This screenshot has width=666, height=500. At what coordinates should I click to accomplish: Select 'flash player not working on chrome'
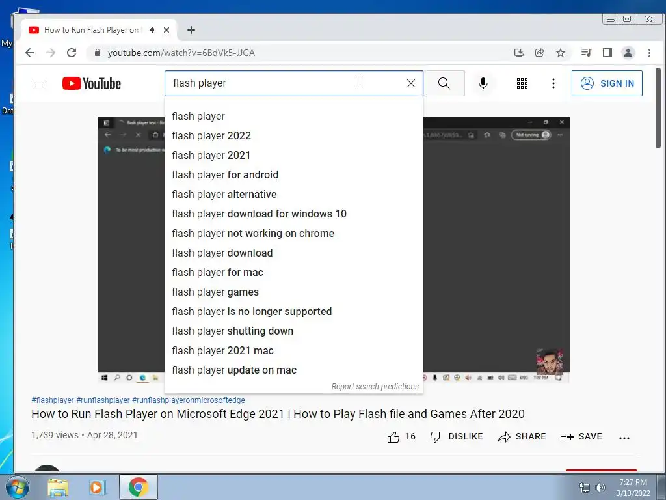click(x=294, y=234)
